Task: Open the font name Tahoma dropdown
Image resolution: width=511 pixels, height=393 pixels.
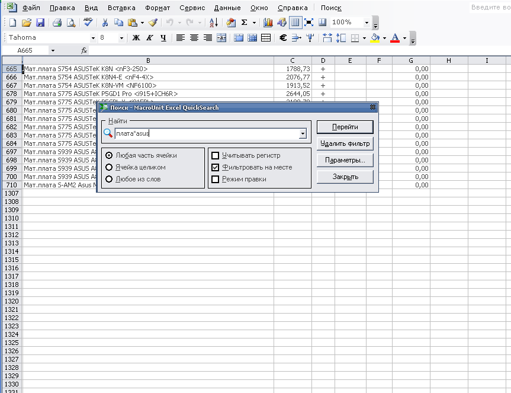Action: pos(93,38)
